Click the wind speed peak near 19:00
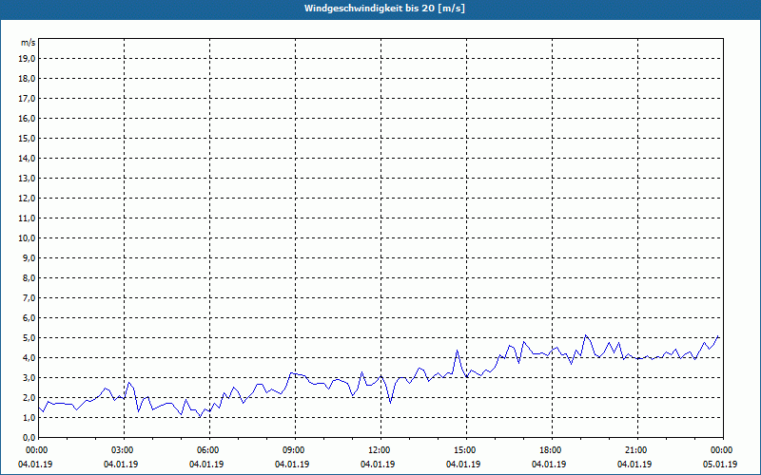Image resolution: width=761 pixels, height=475 pixels. (586, 335)
